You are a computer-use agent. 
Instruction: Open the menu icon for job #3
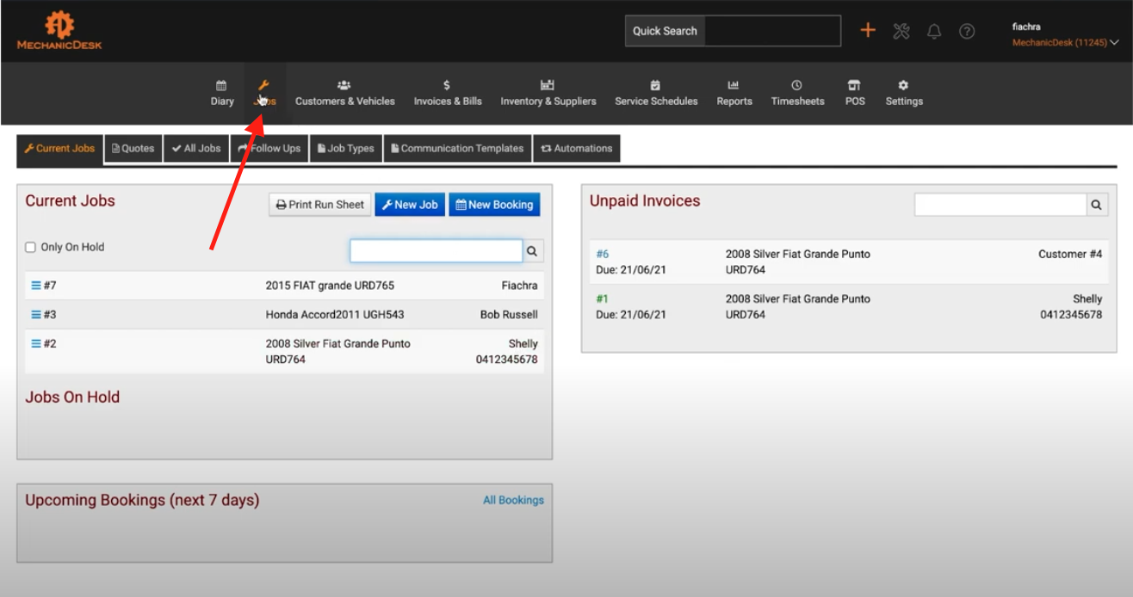36,315
